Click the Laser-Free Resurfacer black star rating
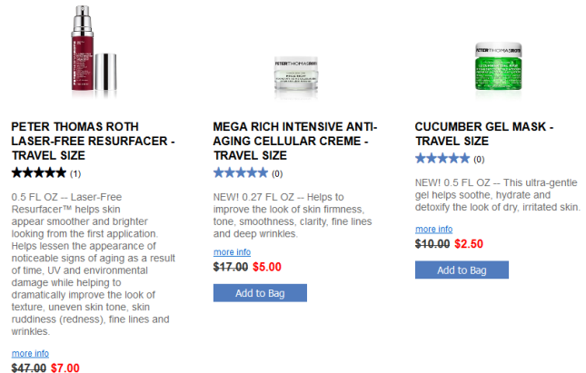The height and width of the screenshot is (373, 586). [x=39, y=172]
